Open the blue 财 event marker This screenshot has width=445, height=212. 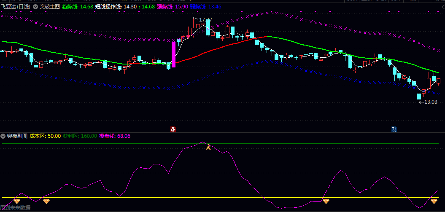tap(394, 129)
